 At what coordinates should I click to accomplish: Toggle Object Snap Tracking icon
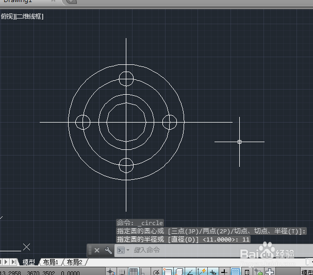click(190, 272)
